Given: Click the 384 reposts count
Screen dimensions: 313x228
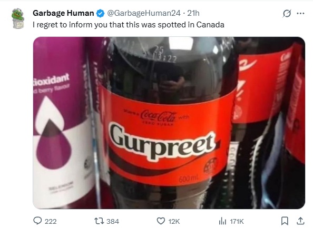Looking at the screenshot, I should pyautogui.click(x=113, y=221).
